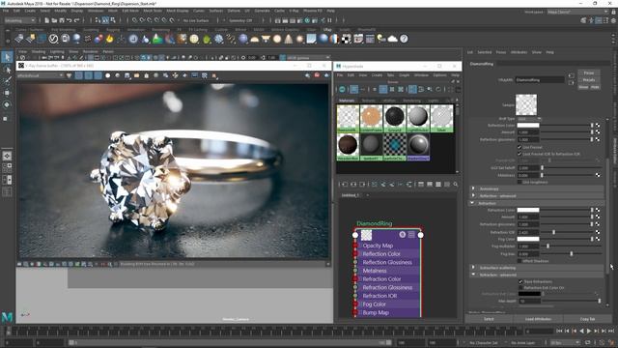Expand the Reflection - advanced section
The width and height of the screenshot is (618, 348).
point(537,196)
